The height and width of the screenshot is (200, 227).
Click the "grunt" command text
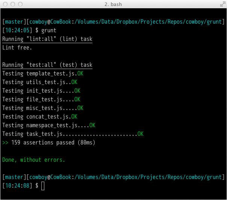point(49,30)
